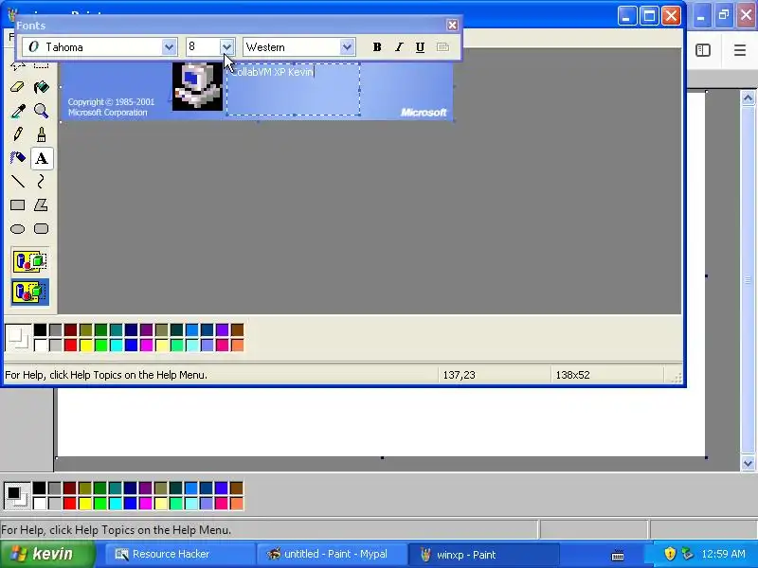
Task: Pick brown in the winxp Paint palette
Action: pos(238,329)
